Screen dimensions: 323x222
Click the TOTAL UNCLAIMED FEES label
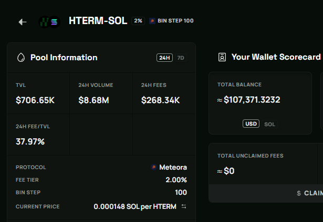tap(251, 156)
